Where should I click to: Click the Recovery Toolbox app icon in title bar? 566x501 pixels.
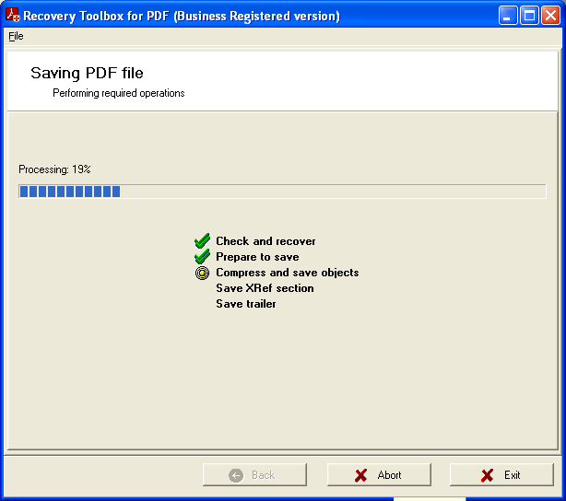13,15
